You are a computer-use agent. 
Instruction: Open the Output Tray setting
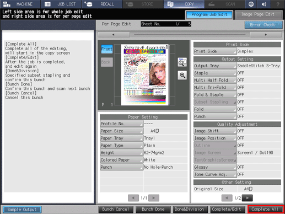click(215, 66)
